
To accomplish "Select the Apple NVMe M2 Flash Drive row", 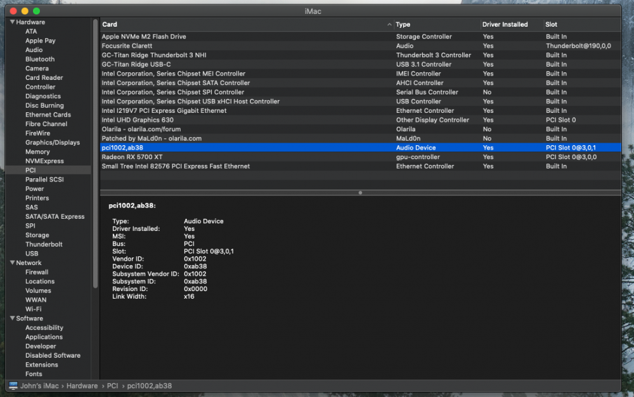I will point(360,36).
